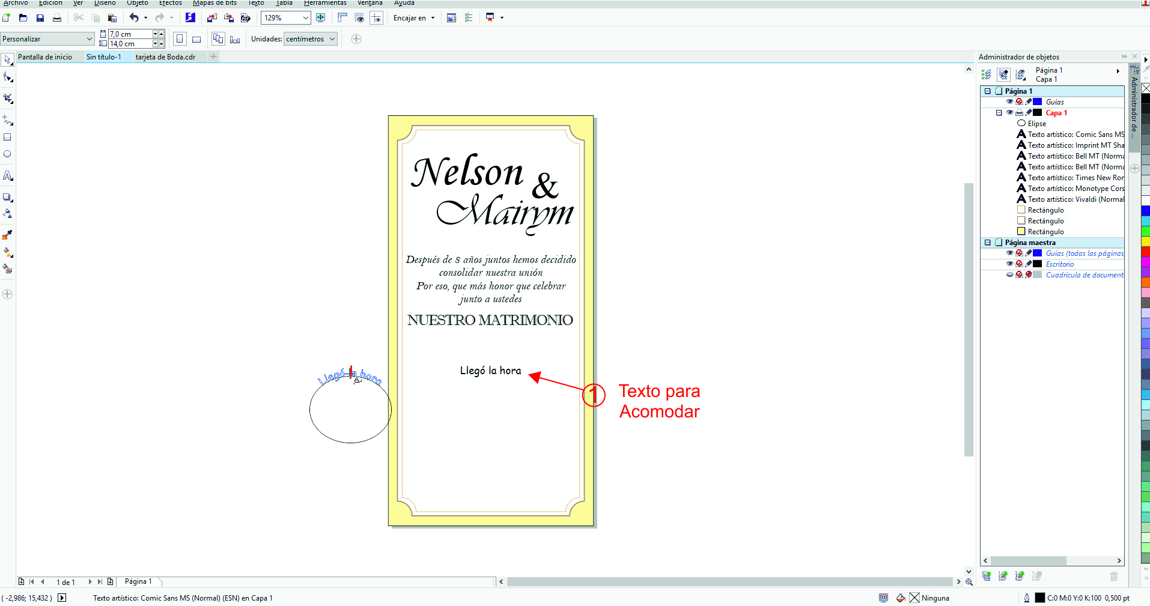Toggle printing icon of Capa 1
Image resolution: width=1150 pixels, height=606 pixels.
click(x=1019, y=112)
